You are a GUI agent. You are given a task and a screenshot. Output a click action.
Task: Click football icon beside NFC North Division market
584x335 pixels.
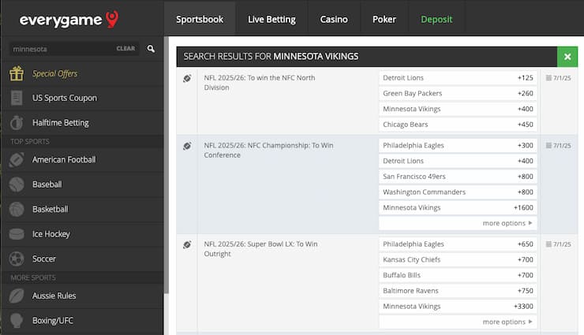(187, 78)
